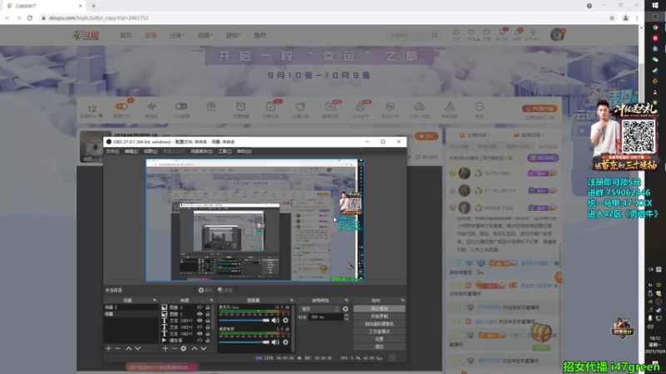Open the OBS 编辑 menu
666x374 pixels.
pos(132,151)
